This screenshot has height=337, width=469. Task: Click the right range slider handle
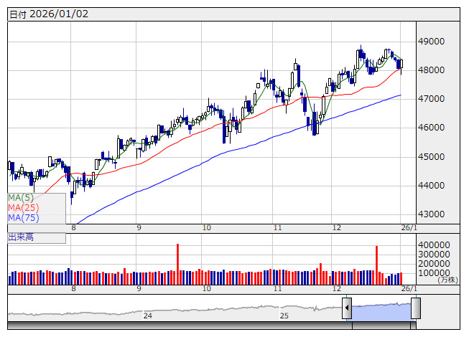pyautogui.click(x=416, y=308)
